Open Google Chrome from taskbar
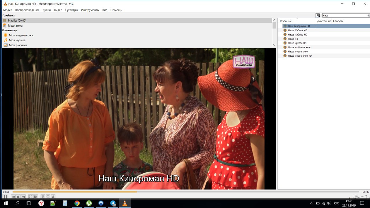The width and height of the screenshot is (370, 208). coord(77,203)
